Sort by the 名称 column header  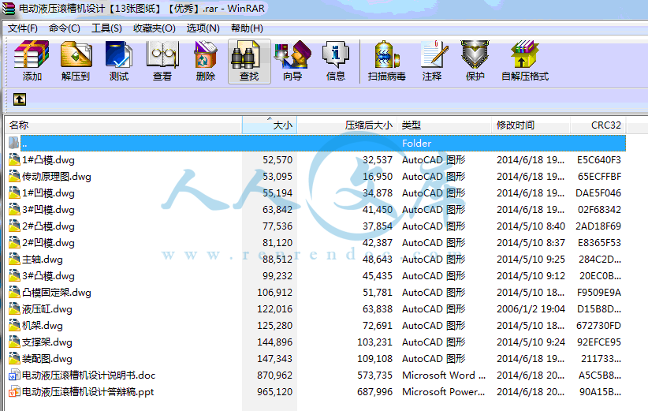coord(123,125)
